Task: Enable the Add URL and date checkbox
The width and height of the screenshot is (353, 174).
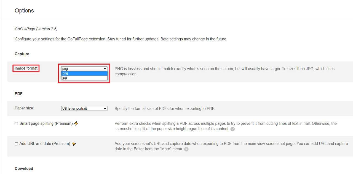Action: coord(16,144)
